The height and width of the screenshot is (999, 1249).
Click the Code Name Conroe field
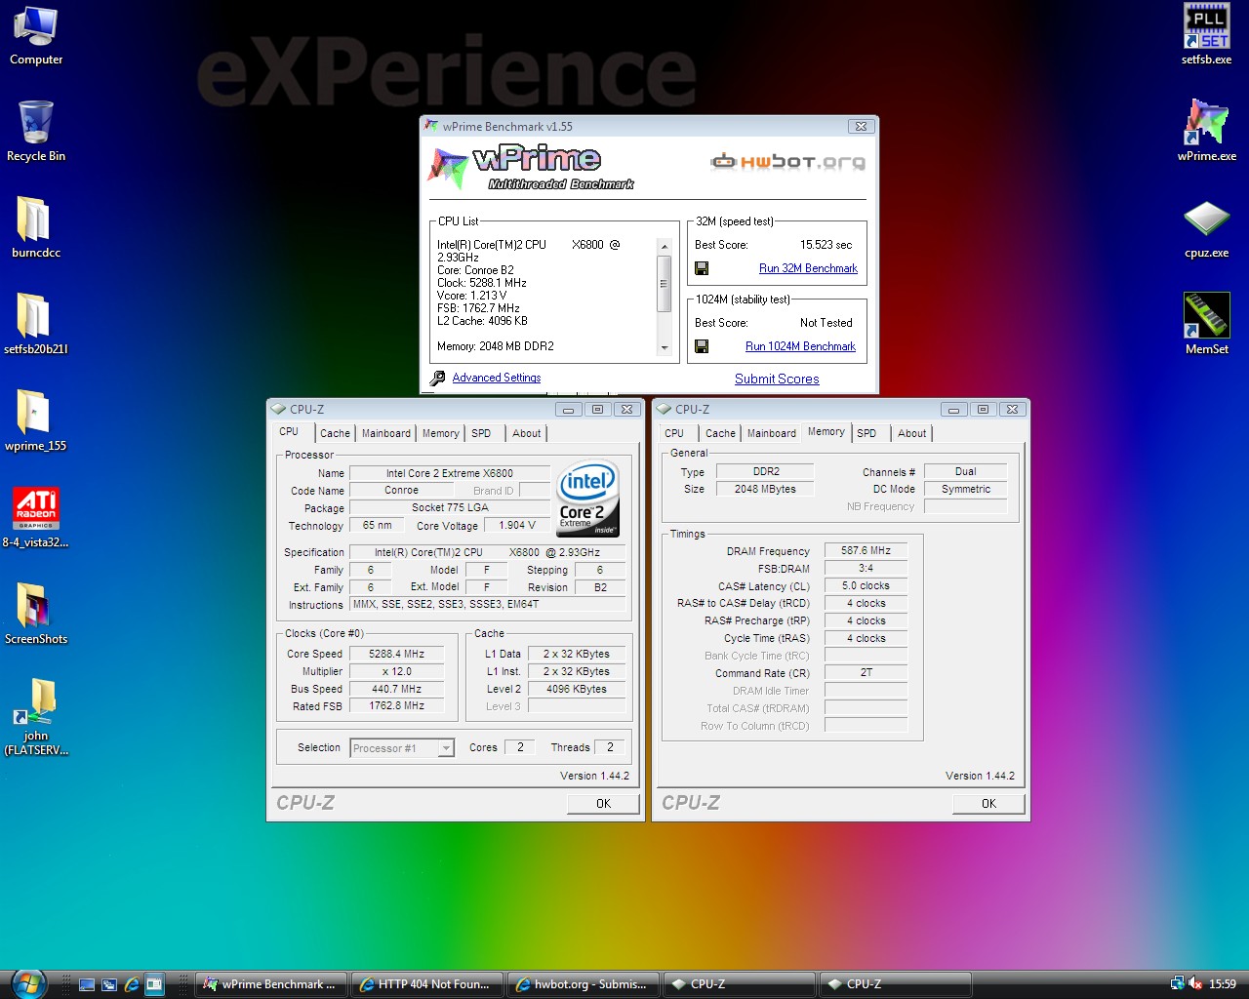pos(401,491)
